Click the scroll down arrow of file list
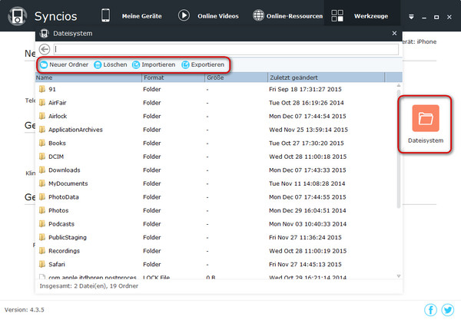 coord(399,276)
